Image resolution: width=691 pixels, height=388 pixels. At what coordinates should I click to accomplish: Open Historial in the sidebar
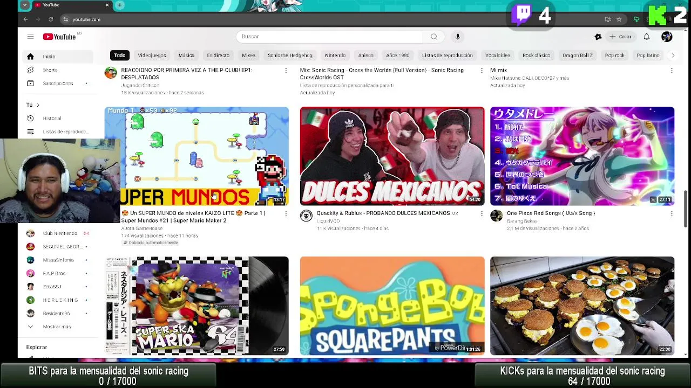pos(58,119)
